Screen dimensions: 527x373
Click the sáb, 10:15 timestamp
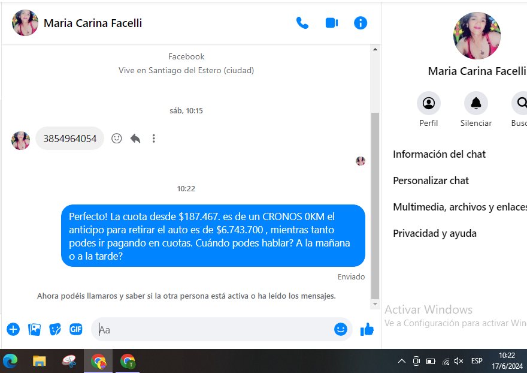(186, 111)
